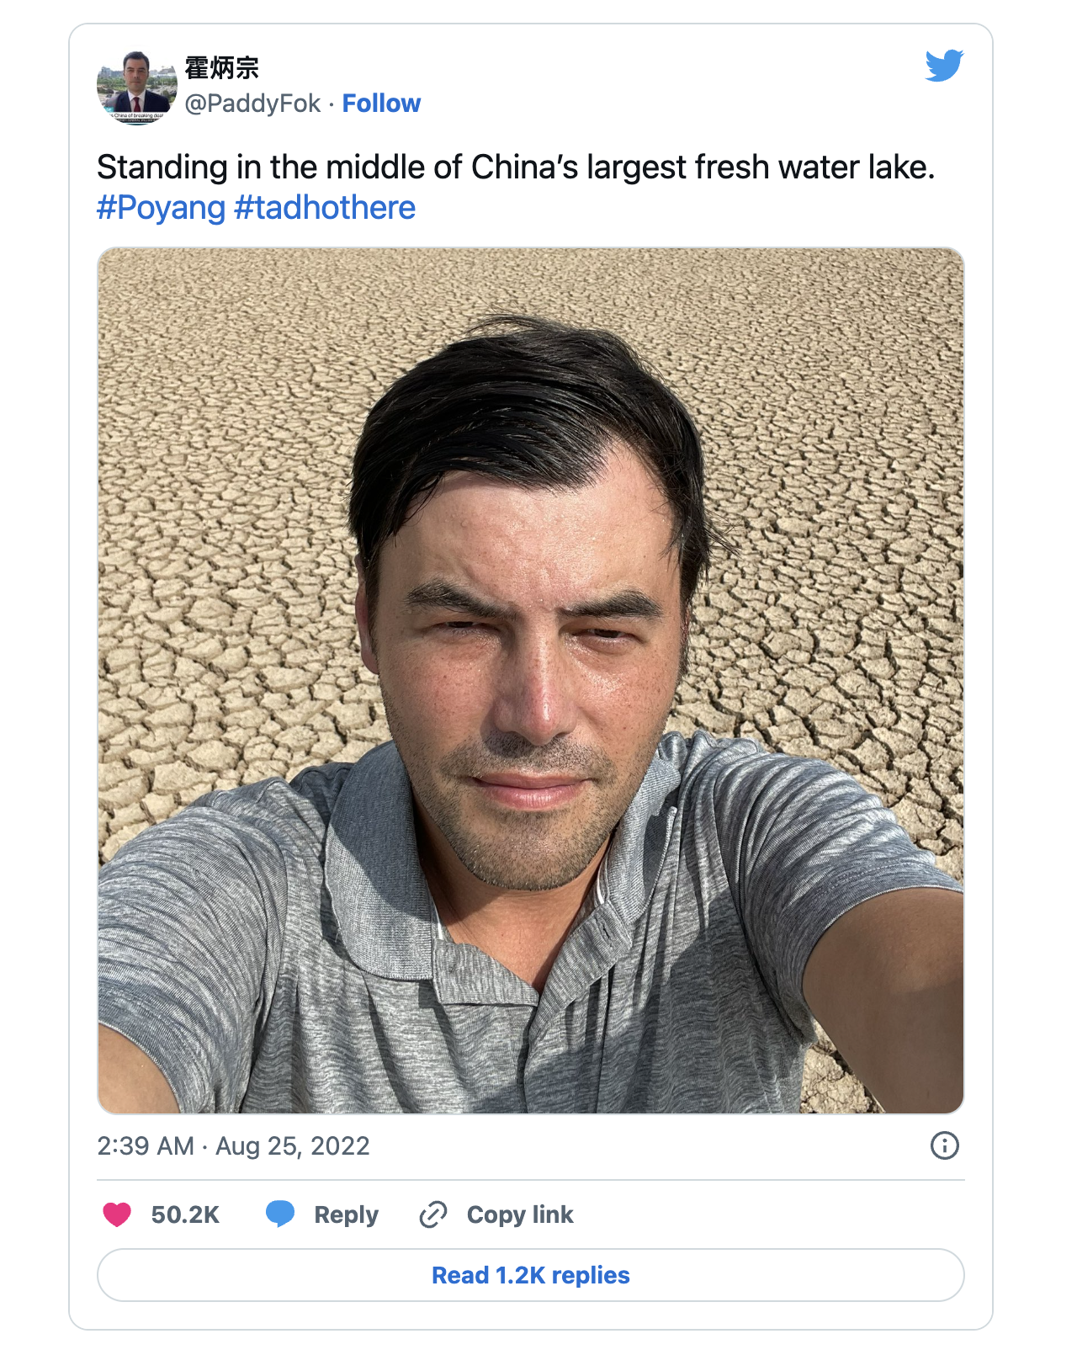Open PaddyFok's round profile avatar

click(x=137, y=88)
